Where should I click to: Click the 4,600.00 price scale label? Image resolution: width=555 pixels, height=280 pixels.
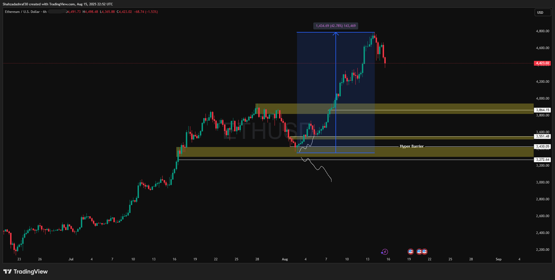point(543,48)
